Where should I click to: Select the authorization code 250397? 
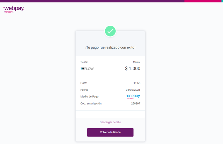[136, 104]
